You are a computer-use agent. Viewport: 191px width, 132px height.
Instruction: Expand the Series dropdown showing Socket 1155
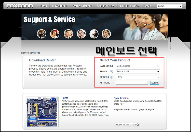click(x=138, y=72)
